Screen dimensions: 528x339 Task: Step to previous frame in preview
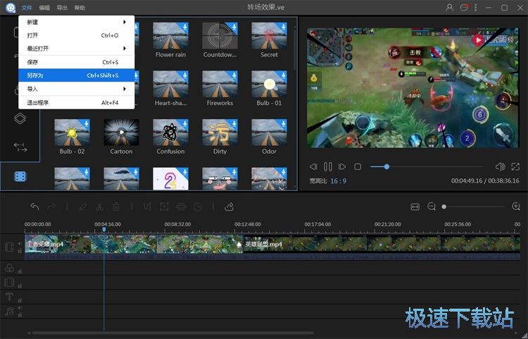point(313,166)
